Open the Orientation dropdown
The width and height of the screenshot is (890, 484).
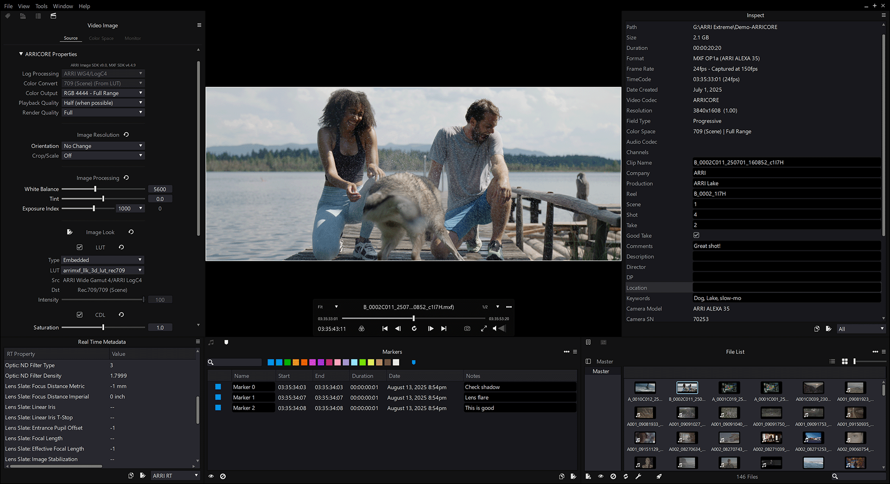(x=103, y=146)
